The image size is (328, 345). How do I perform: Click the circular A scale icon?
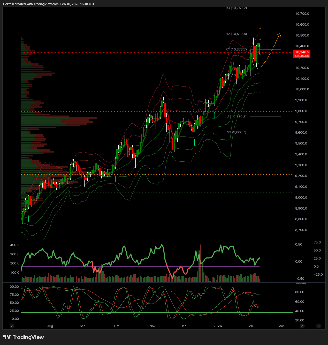click(302, 326)
